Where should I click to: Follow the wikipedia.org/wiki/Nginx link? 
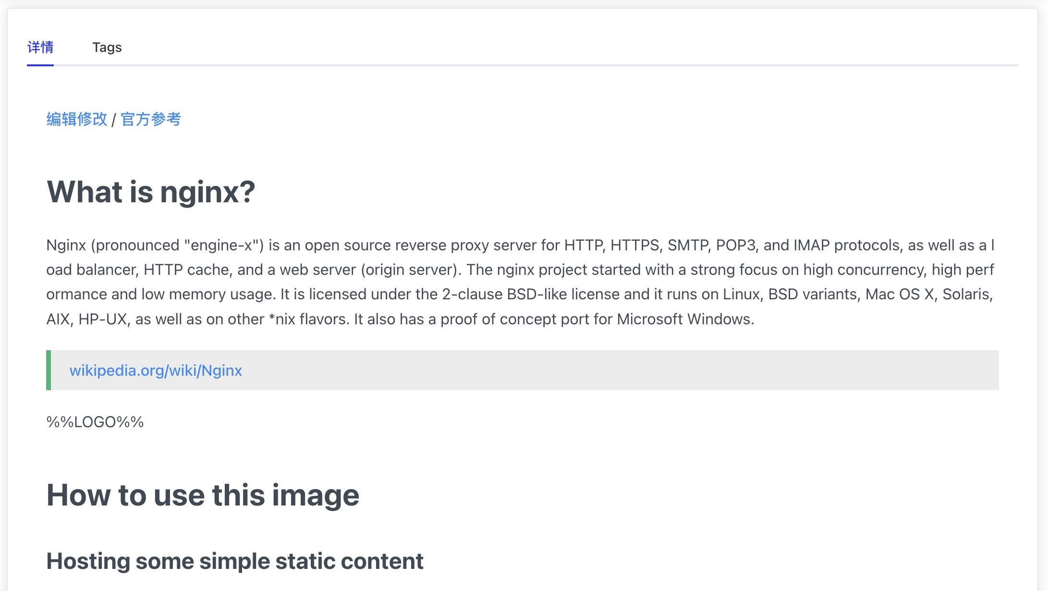[155, 370]
